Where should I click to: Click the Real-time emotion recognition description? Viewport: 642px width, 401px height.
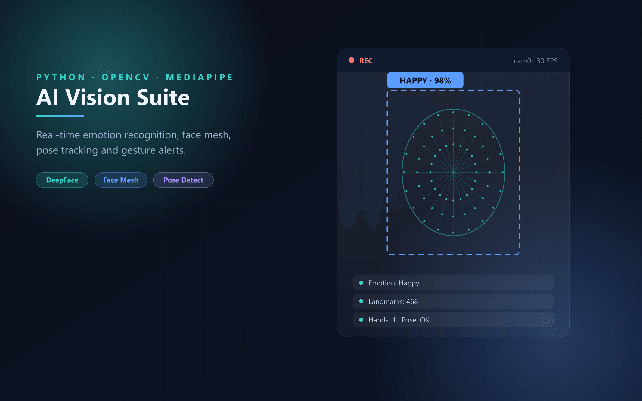pos(134,142)
